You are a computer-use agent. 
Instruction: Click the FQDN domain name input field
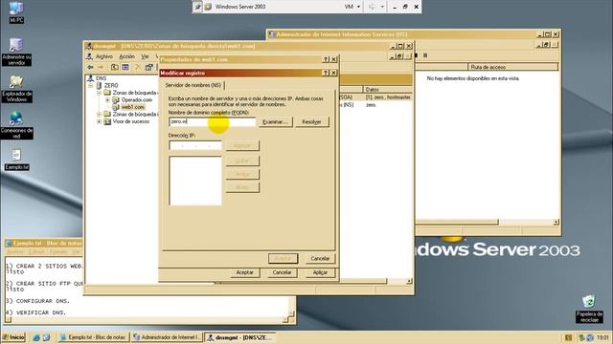pos(213,122)
